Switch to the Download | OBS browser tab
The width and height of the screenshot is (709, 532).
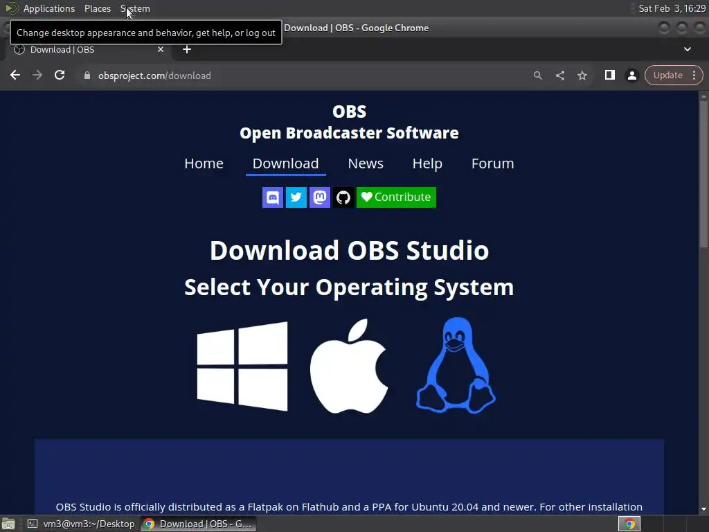click(88, 49)
